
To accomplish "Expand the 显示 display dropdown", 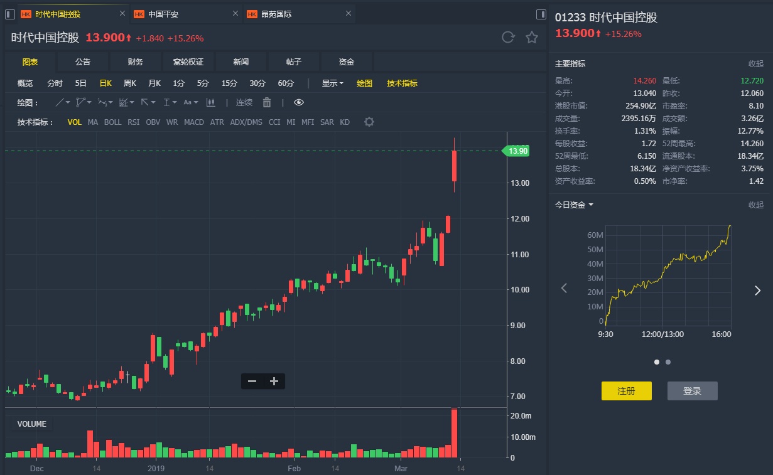I will 332,83.
